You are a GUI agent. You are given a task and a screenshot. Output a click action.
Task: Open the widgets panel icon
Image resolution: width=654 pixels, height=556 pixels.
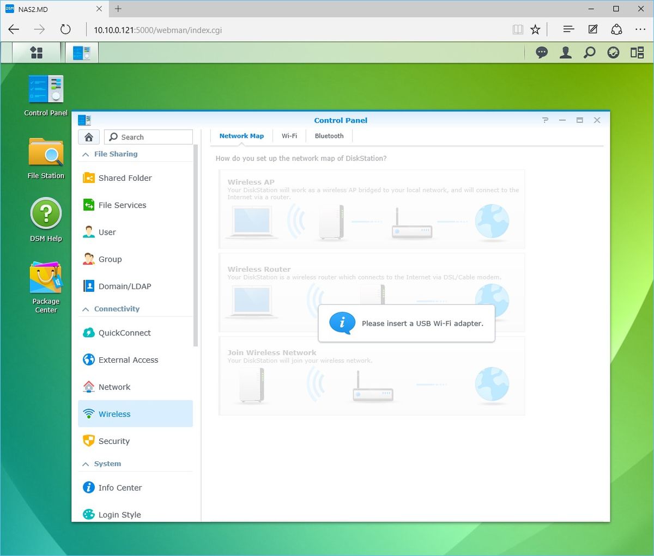[637, 52]
